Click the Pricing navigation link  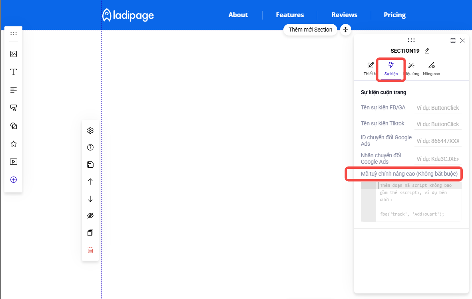tap(394, 15)
